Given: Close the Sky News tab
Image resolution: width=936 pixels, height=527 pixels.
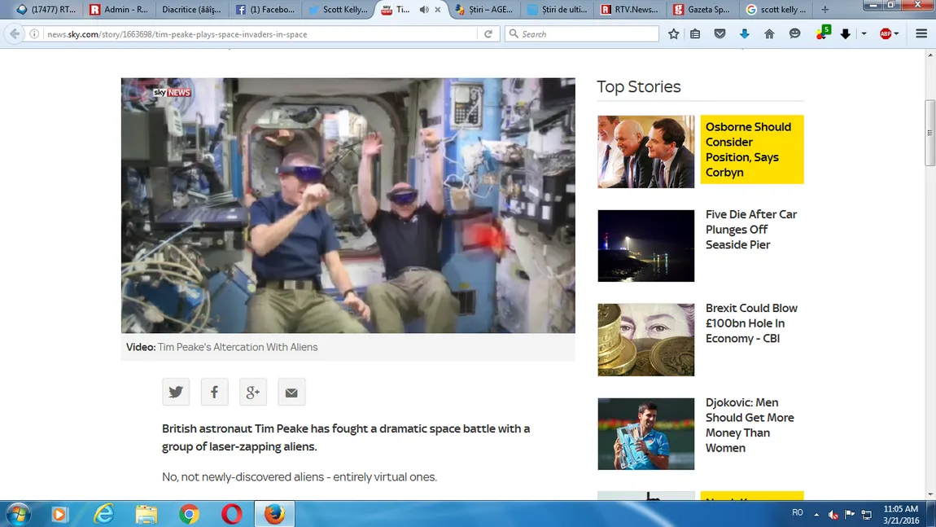Looking at the screenshot, I should coord(438,10).
